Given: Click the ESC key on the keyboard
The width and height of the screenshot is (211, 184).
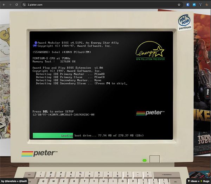Looking at the screenshot, I should pos(29,175).
